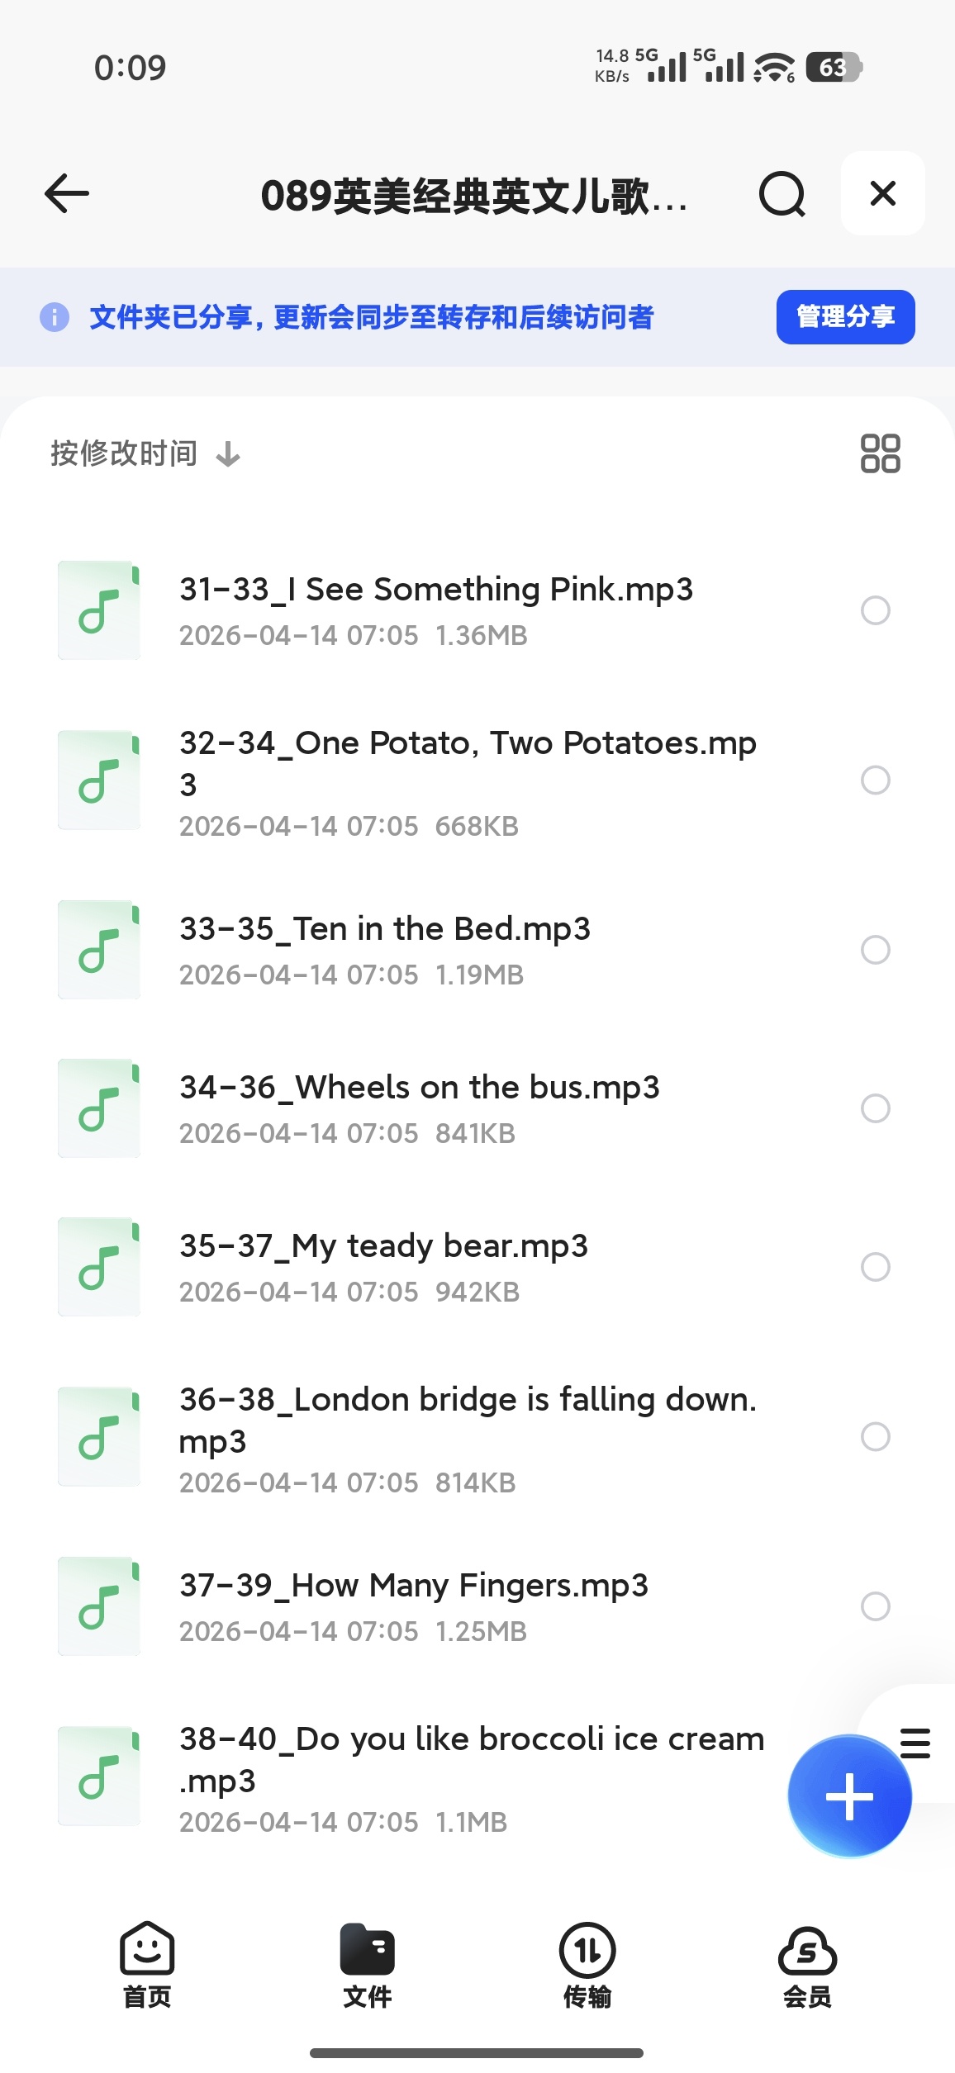Open search with the magnifier icon

[782, 194]
